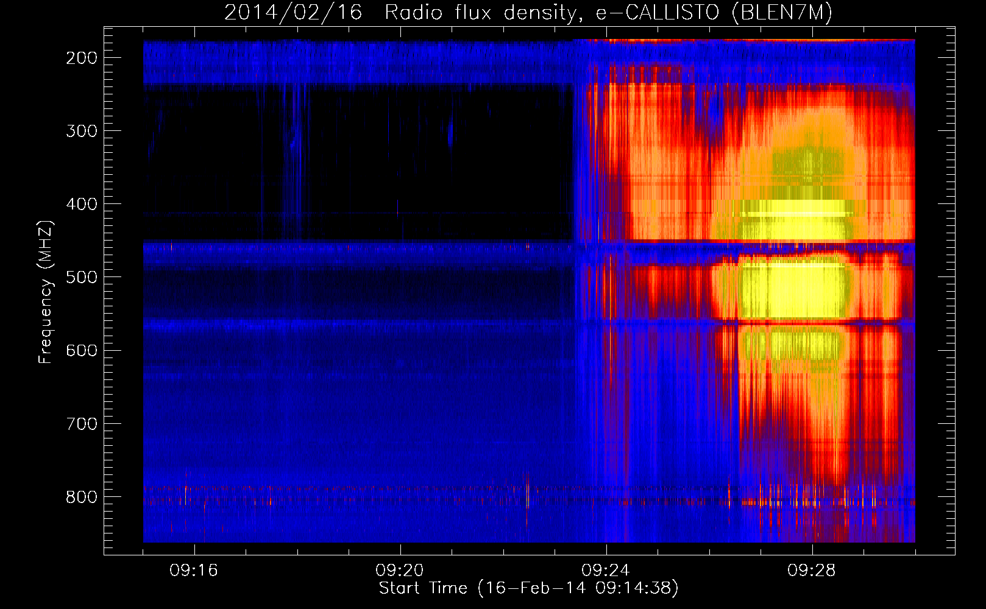The image size is (986, 609).
Task: Click the 09:20 time tick label
Action: pos(400,571)
